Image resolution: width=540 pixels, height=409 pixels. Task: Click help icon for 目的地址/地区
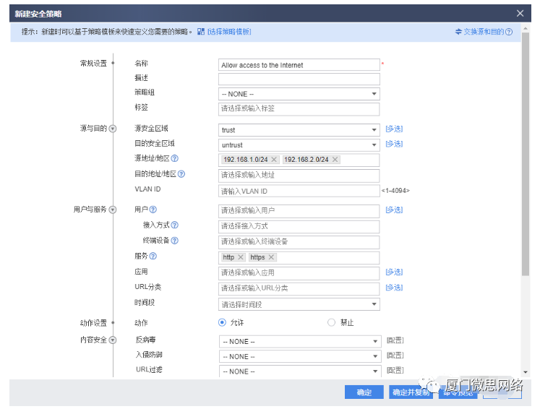pos(181,174)
